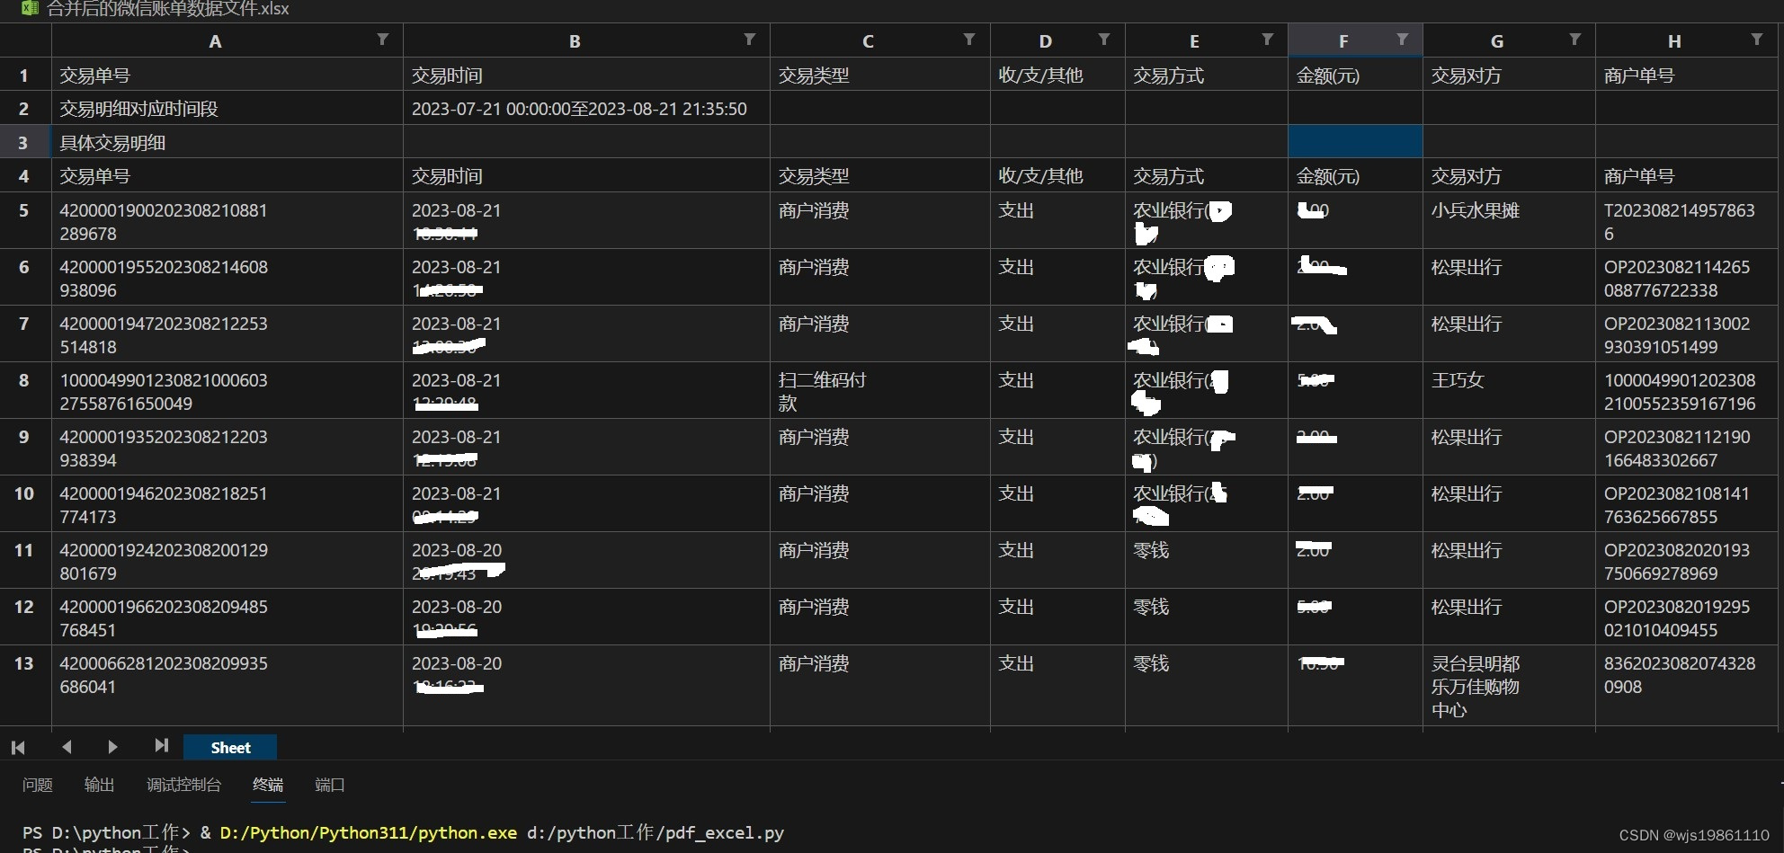Open filter dropdown for column E
Screen dimensions: 1784x853
click(x=1268, y=40)
